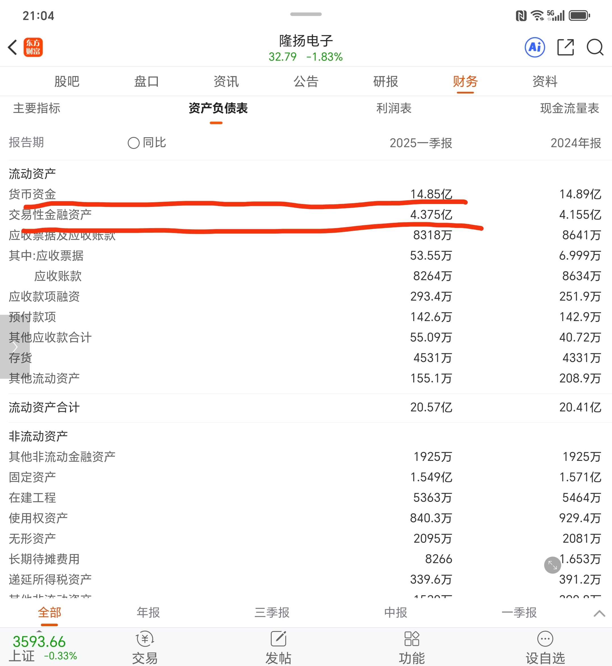Open the 利润表 sub-tab

pyautogui.click(x=394, y=109)
